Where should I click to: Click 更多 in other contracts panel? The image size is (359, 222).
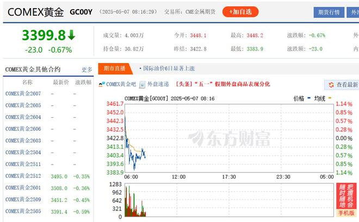click(87, 69)
